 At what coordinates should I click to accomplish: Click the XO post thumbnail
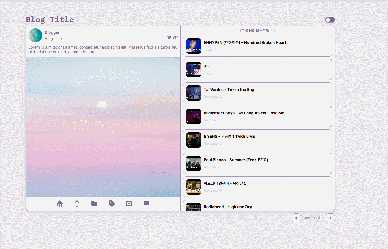pos(194,70)
